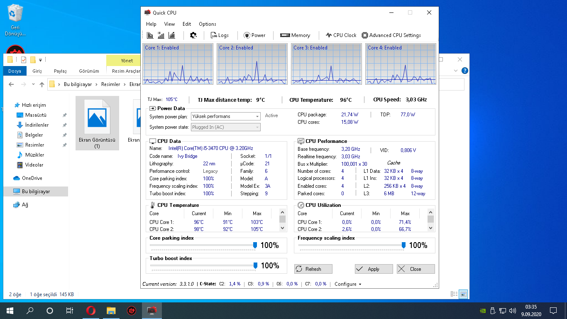
Task: Open OneDrive in the navigation pane
Action: 32,178
